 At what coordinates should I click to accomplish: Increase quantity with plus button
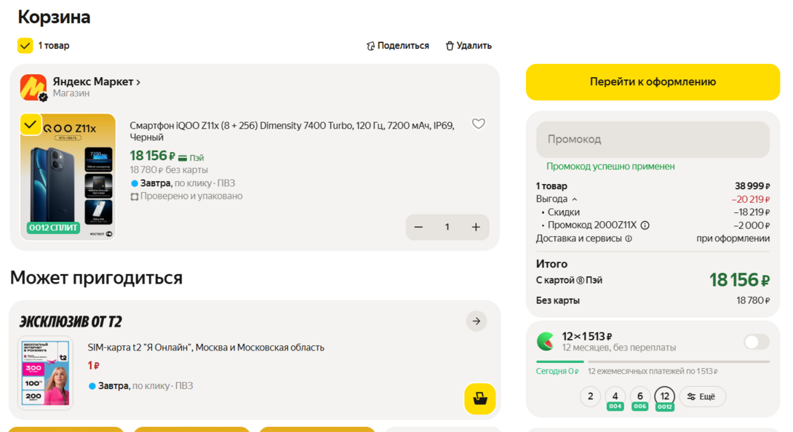(x=476, y=227)
